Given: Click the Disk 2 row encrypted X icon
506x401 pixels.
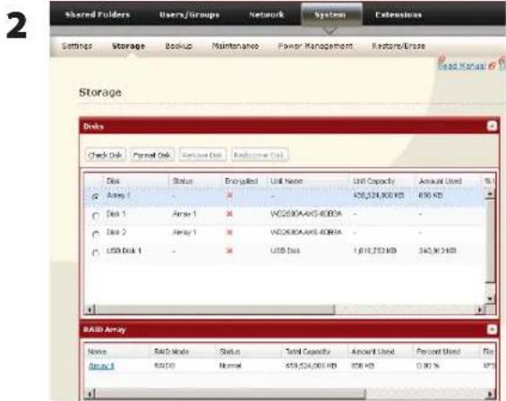Looking at the screenshot, I should tap(229, 233).
